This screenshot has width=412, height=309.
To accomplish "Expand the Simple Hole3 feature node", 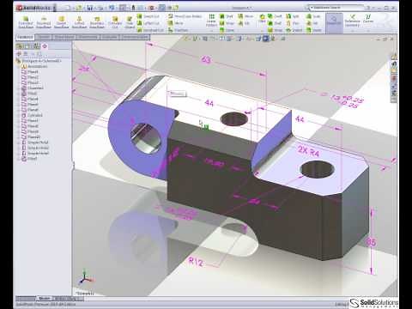I will [19, 153].
